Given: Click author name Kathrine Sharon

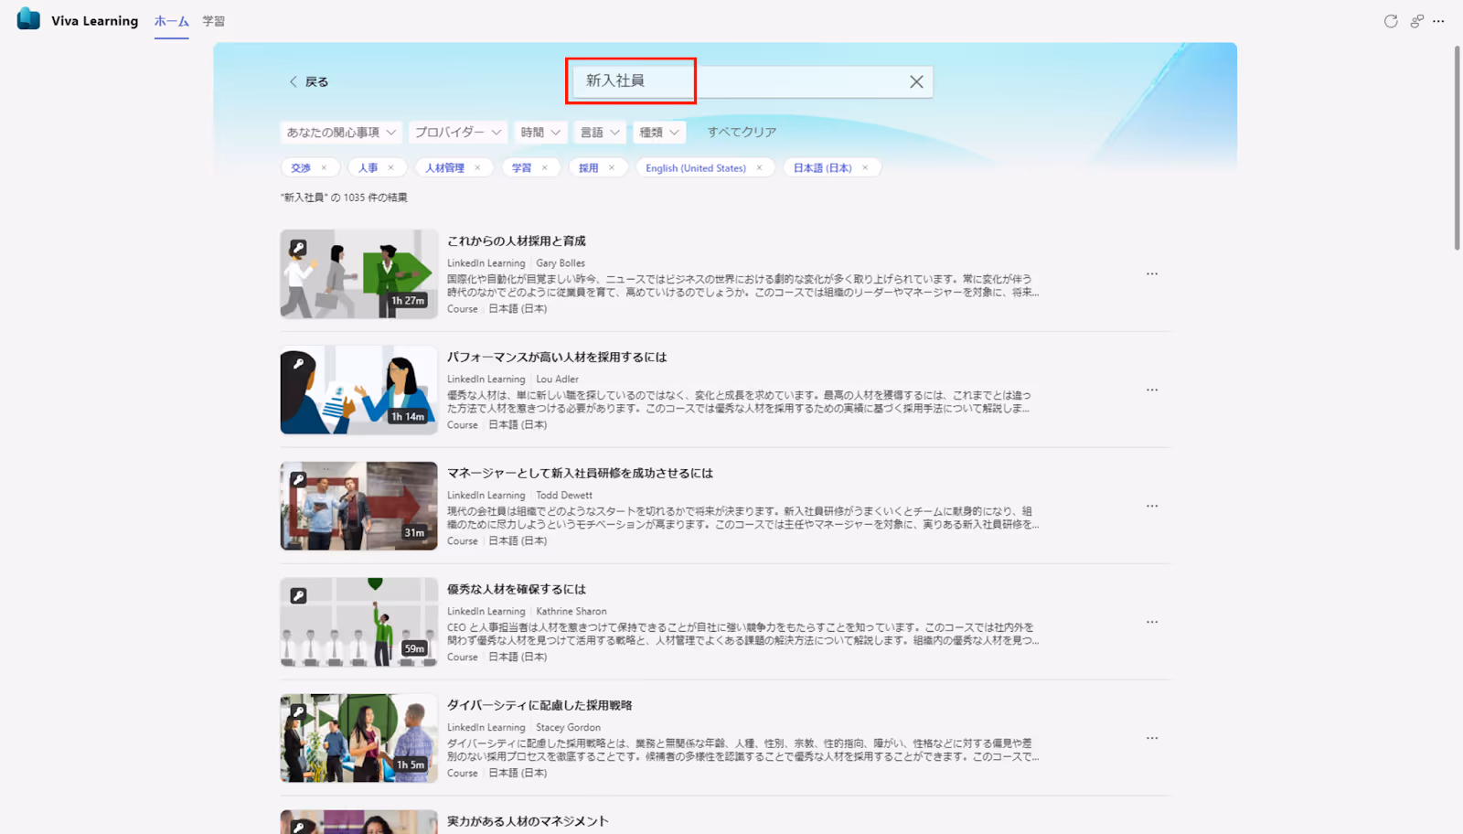Looking at the screenshot, I should click(x=571, y=612).
